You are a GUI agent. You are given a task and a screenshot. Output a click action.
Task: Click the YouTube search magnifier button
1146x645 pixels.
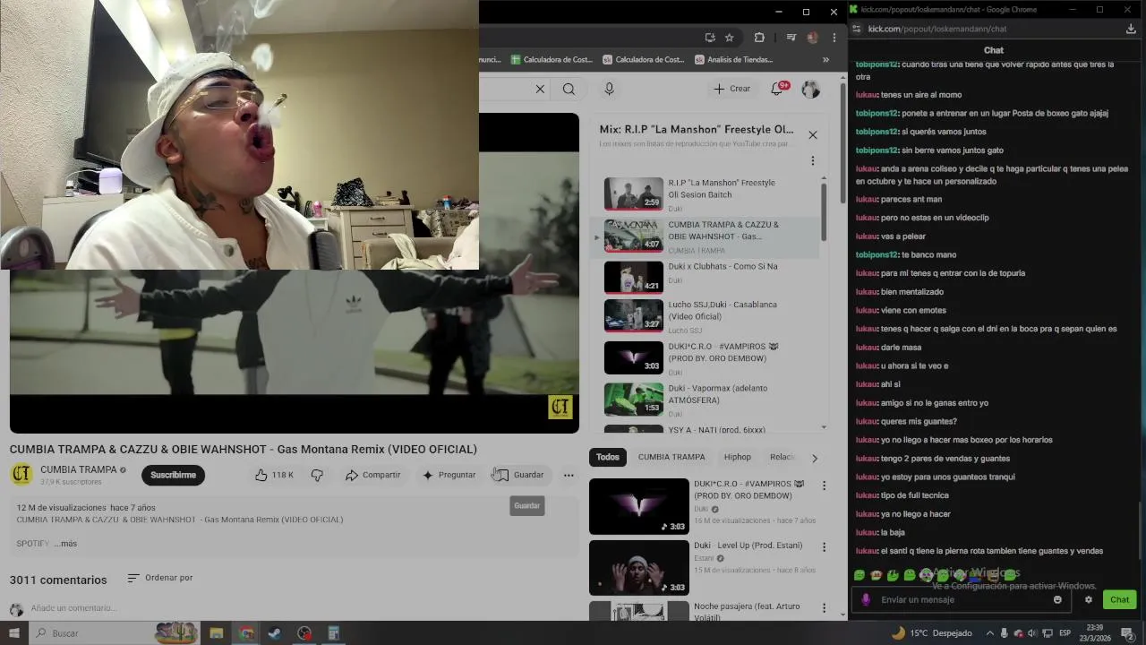(569, 89)
